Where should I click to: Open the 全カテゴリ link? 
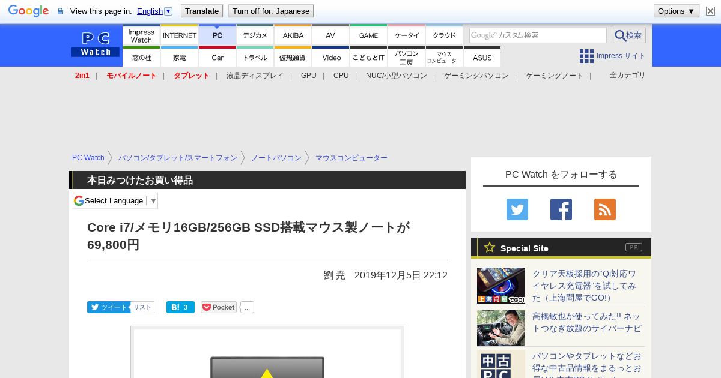click(x=627, y=75)
